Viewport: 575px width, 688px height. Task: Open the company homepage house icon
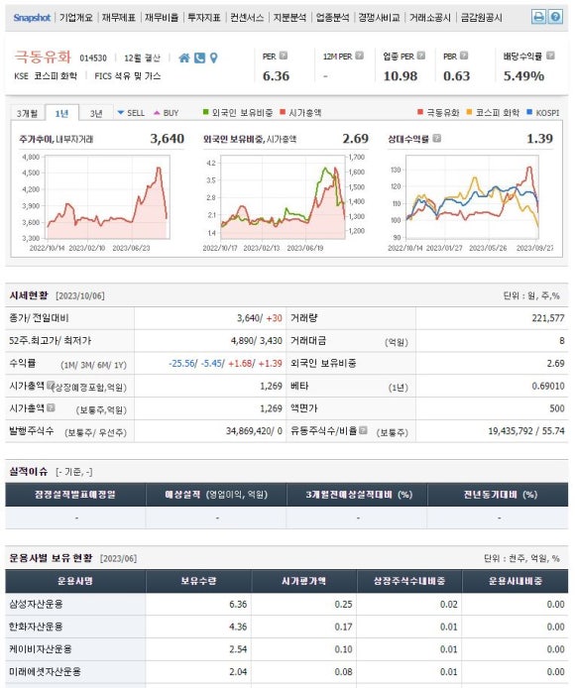coord(184,57)
